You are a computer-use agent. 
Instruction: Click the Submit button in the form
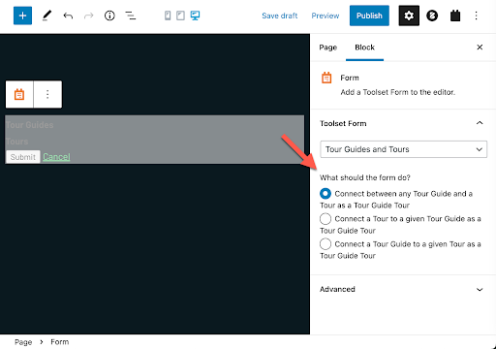pos(23,157)
